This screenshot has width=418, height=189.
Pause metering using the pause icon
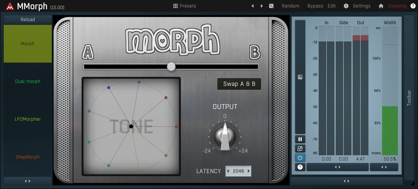tap(300, 139)
